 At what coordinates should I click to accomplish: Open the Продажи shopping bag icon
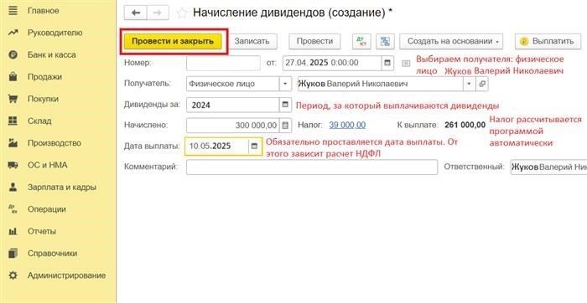pyautogui.click(x=13, y=77)
